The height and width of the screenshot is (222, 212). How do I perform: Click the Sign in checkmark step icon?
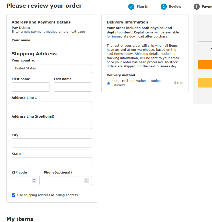coord(131,7)
